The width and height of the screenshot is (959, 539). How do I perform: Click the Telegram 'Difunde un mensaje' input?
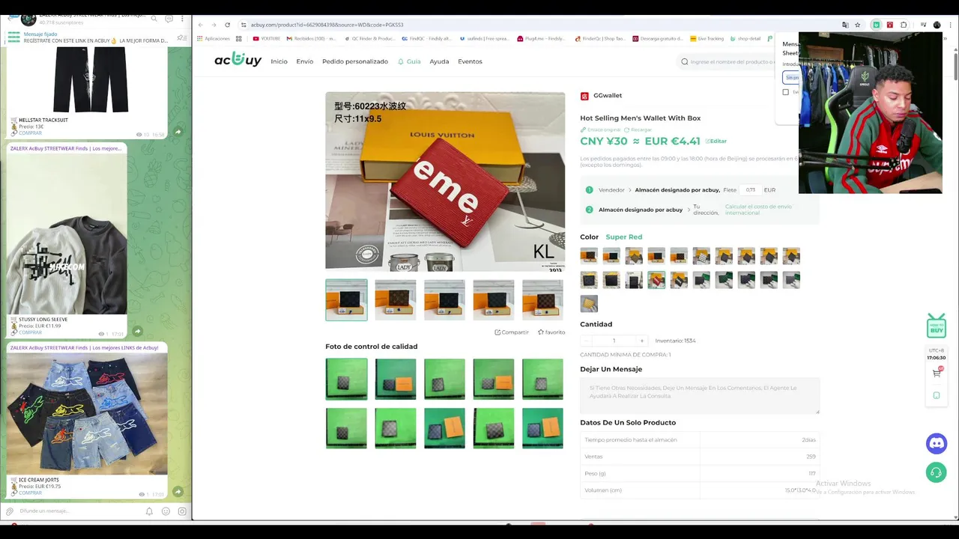pyautogui.click(x=79, y=511)
